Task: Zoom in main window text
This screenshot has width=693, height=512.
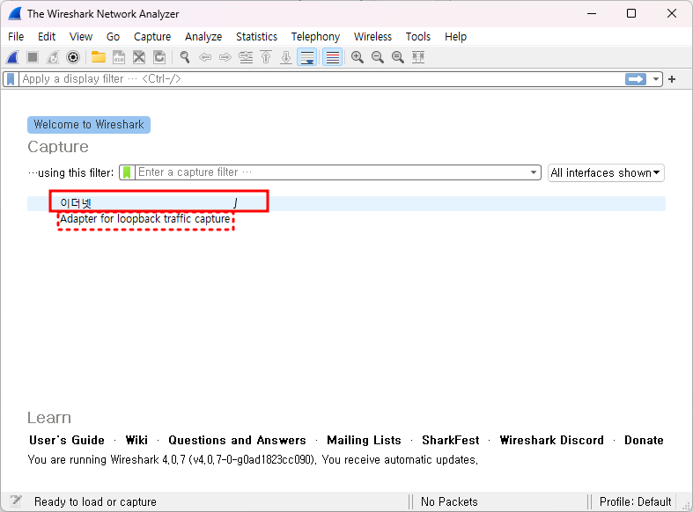Action: point(358,57)
